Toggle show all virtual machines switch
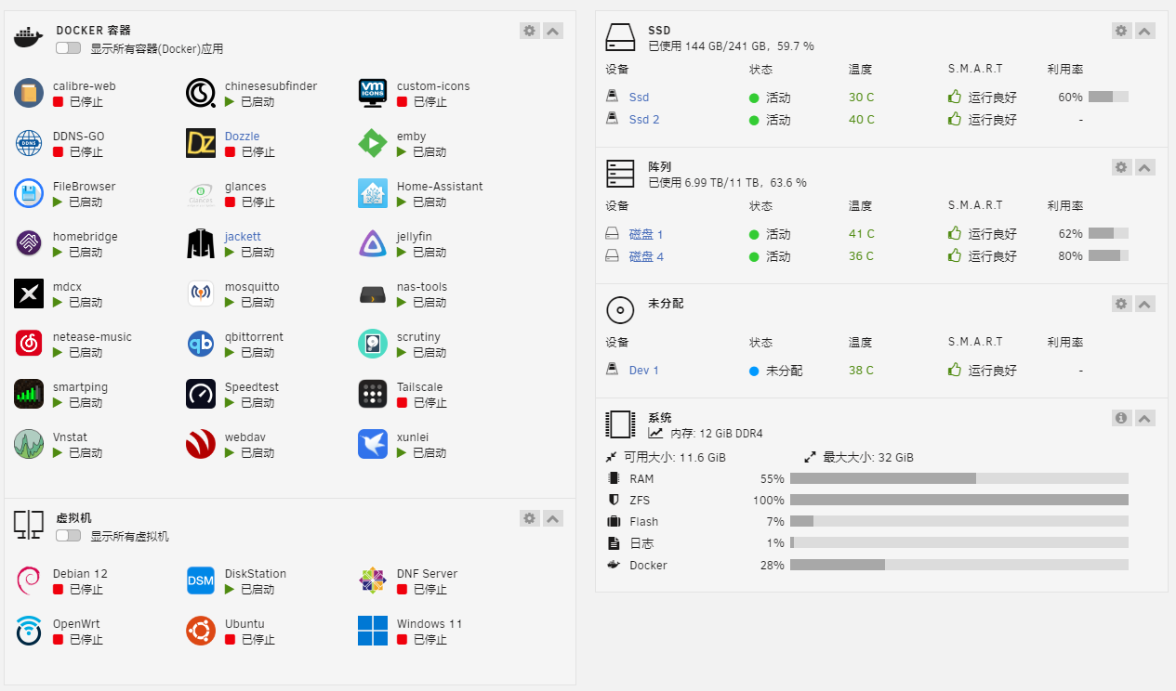1176x691 pixels. 68,536
